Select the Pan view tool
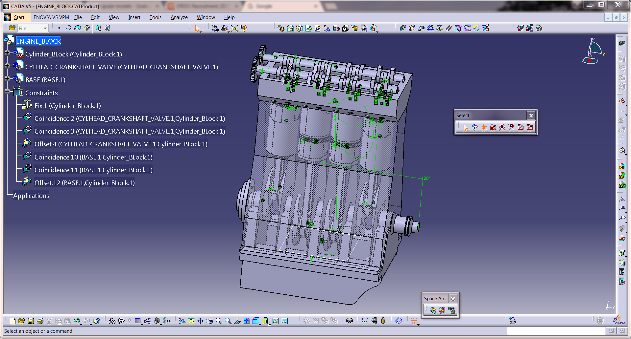The width and height of the screenshot is (631, 339). [x=200, y=321]
